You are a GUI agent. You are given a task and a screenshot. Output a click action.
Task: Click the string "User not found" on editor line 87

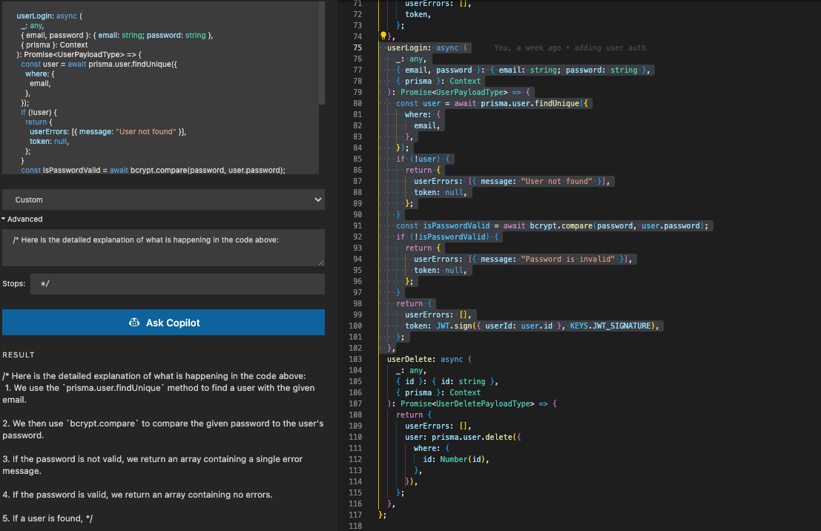pyautogui.click(x=556, y=181)
